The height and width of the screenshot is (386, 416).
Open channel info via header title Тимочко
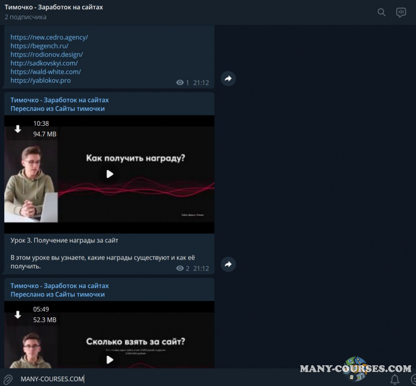coord(54,8)
